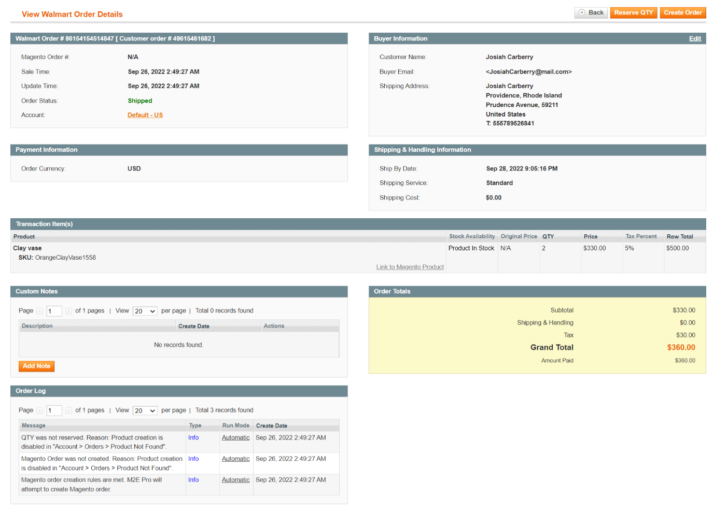714x510 pixels.
Task: Click Info type in Magento Order not created row
Action: (x=193, y=459)
